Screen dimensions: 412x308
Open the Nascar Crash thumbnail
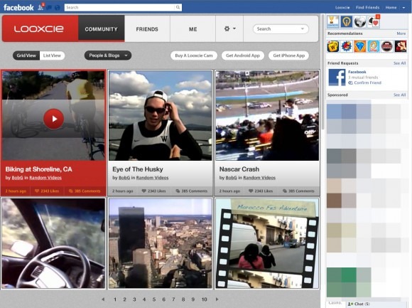coord(267,115)
